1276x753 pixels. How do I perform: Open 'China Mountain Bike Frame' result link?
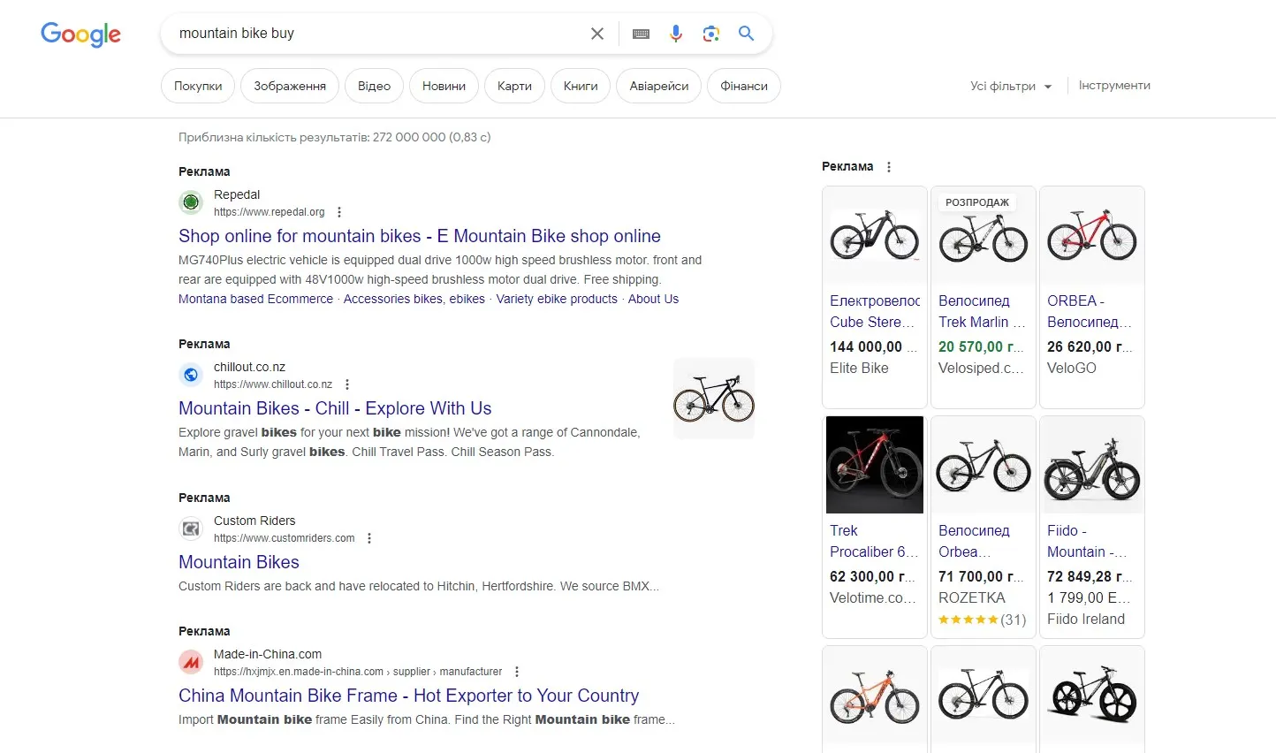408,696
